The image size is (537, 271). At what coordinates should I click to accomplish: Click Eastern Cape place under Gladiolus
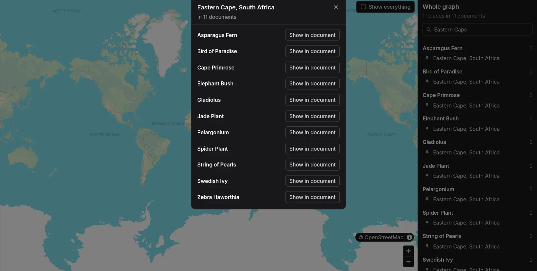pos(466,152)
